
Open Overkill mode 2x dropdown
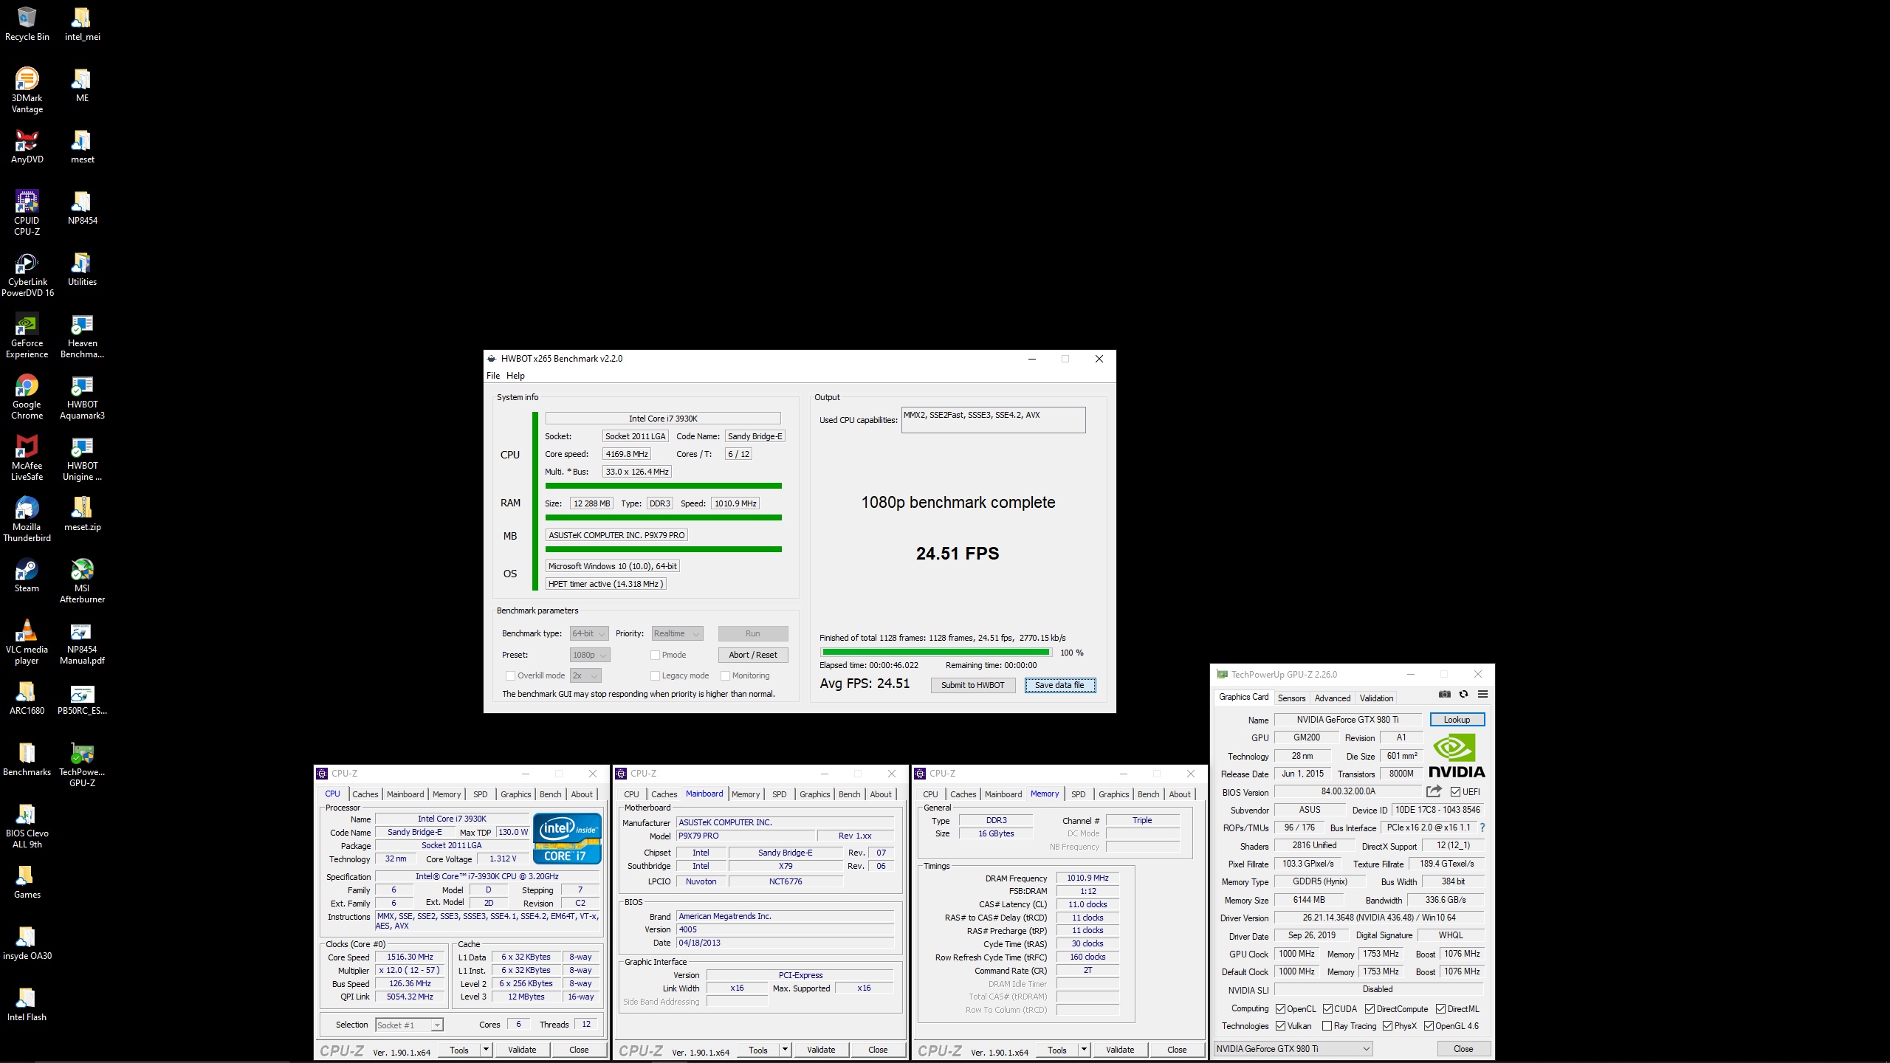pyautogui.click(x=585, y=675)
